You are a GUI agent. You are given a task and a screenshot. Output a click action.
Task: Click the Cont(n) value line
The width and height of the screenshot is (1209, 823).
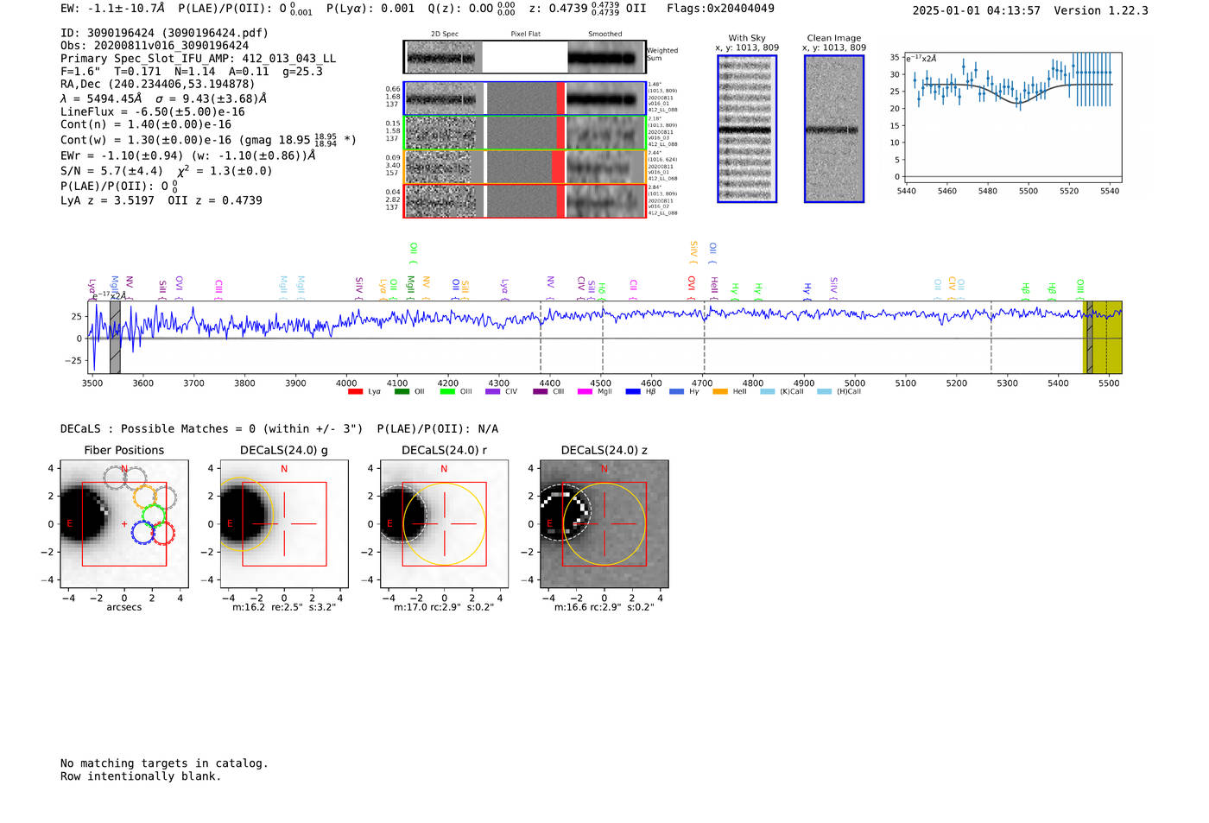click(x=146, y=124)
